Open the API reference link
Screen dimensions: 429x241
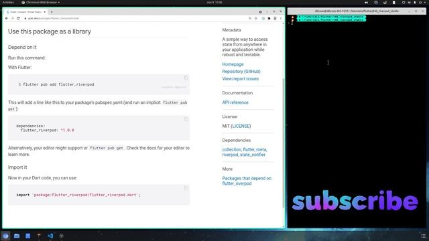pos(235,102)
